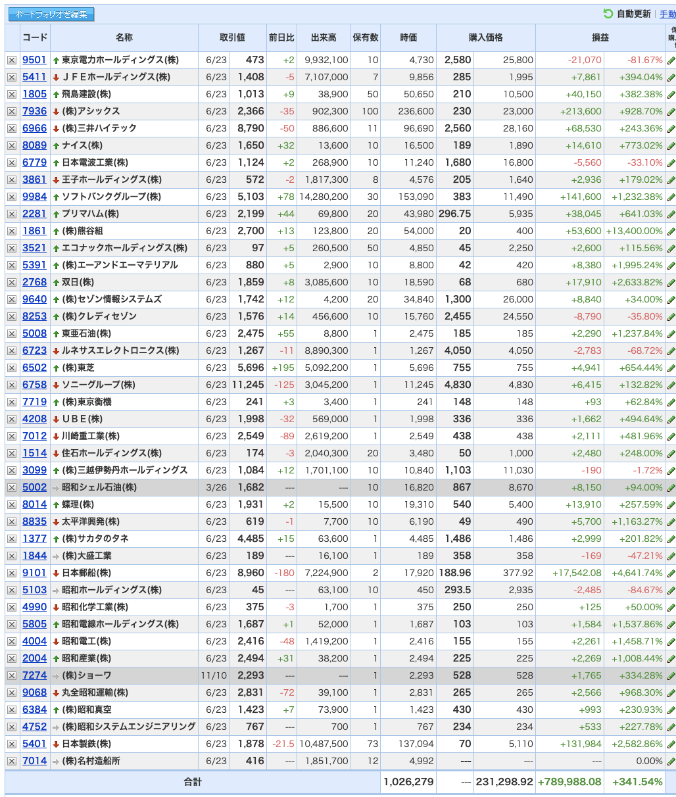The image size is (676, 797).
Task: Click the ポートフォリオを編集 button
Action: pos(51,14)
